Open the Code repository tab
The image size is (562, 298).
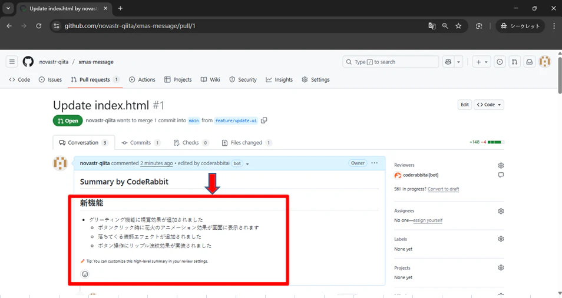[x=19, y=79]
